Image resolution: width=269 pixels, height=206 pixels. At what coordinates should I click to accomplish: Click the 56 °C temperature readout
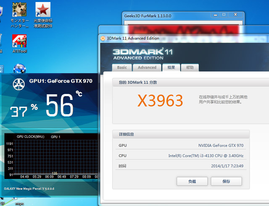[x=64, y=104]
